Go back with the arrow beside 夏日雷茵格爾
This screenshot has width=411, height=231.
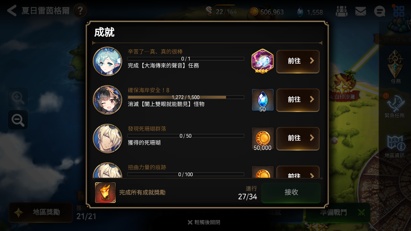pyautogui.click(x=12, y=11)
